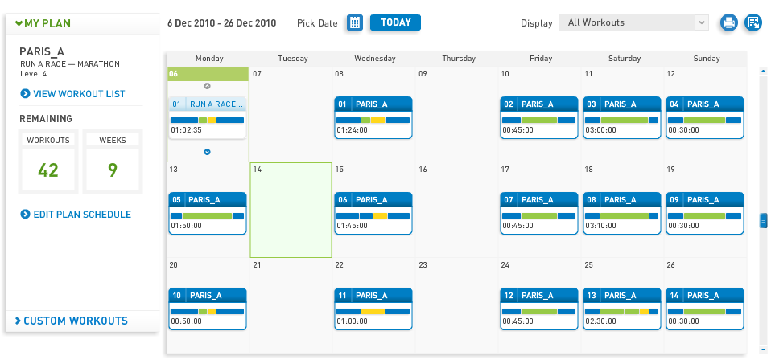Click the print calendar icon
The width and height of the screenshot is (771, 364).
(x=729, y=22)
